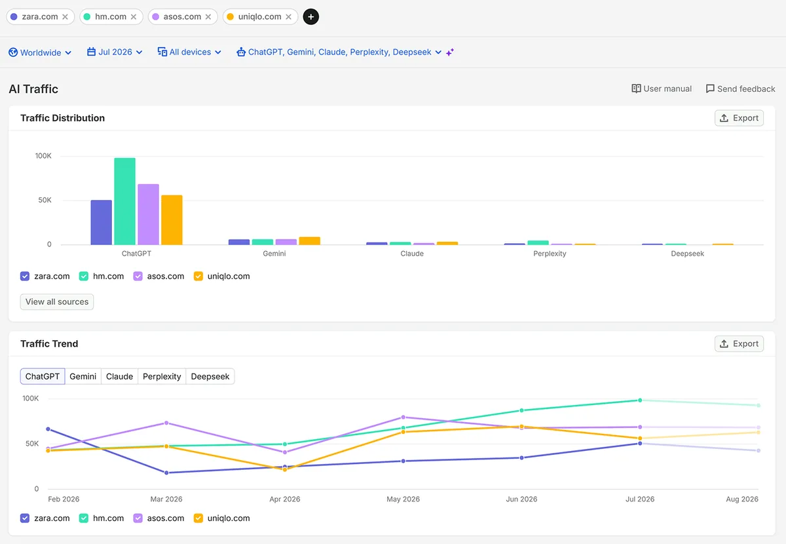Click the uniqlo.com Gemini bar

point(310,241)
